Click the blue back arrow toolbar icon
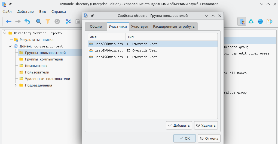Screen dimensions: 278x144 (9, 21)
